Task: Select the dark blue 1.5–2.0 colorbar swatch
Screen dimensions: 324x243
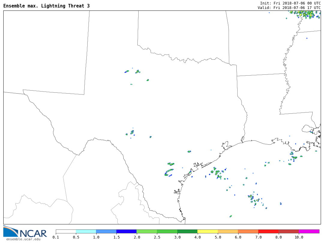Action: click(x=126, y=231)
